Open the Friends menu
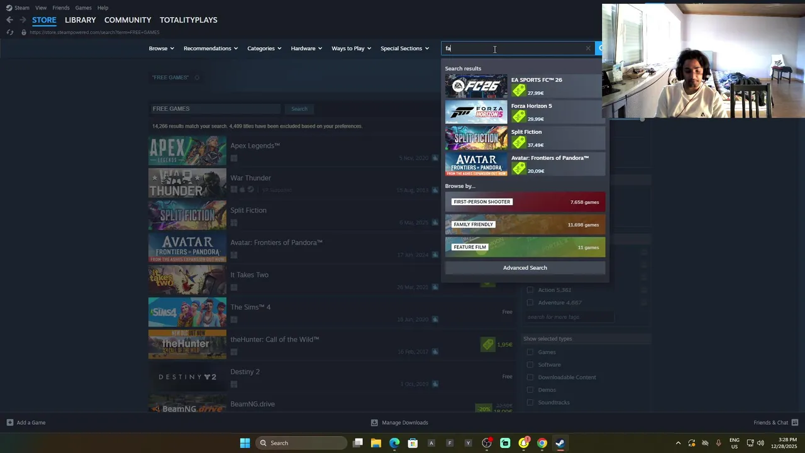This screenshot has height=453, width=805. pos(61,8)
